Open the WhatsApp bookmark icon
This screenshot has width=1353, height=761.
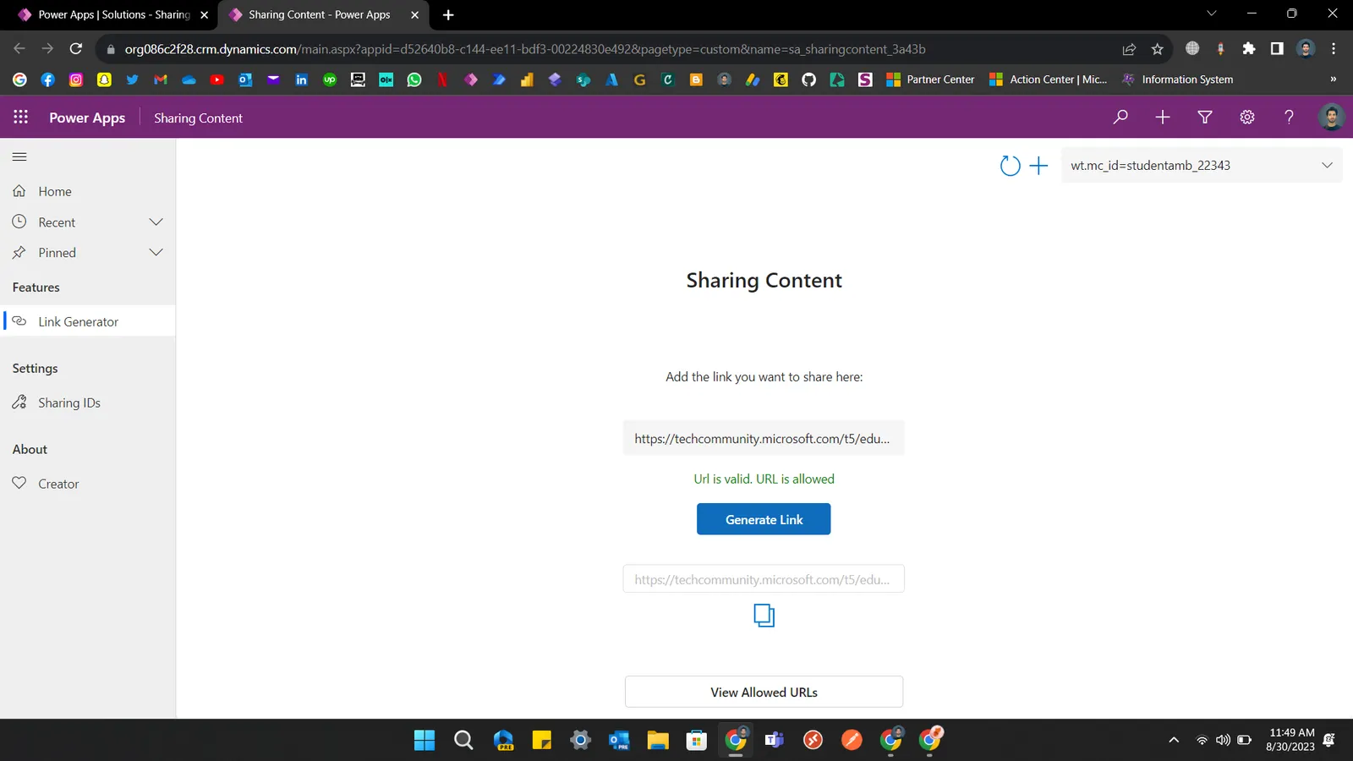click(414, 79)
